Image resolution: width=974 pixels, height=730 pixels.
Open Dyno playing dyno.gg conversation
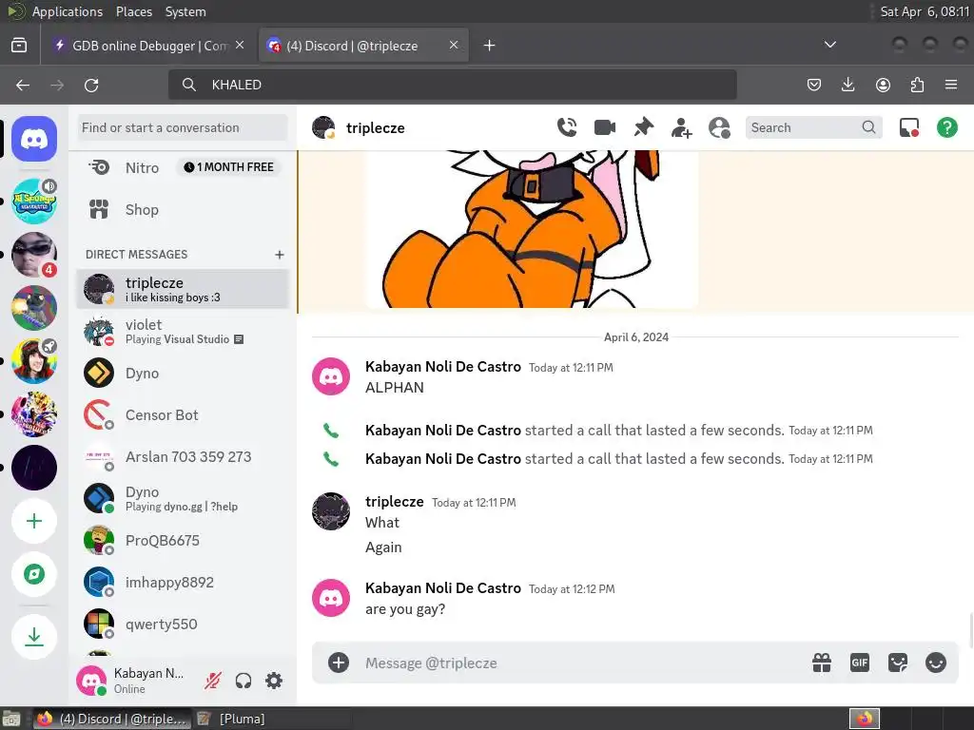(x=183, y=498)
